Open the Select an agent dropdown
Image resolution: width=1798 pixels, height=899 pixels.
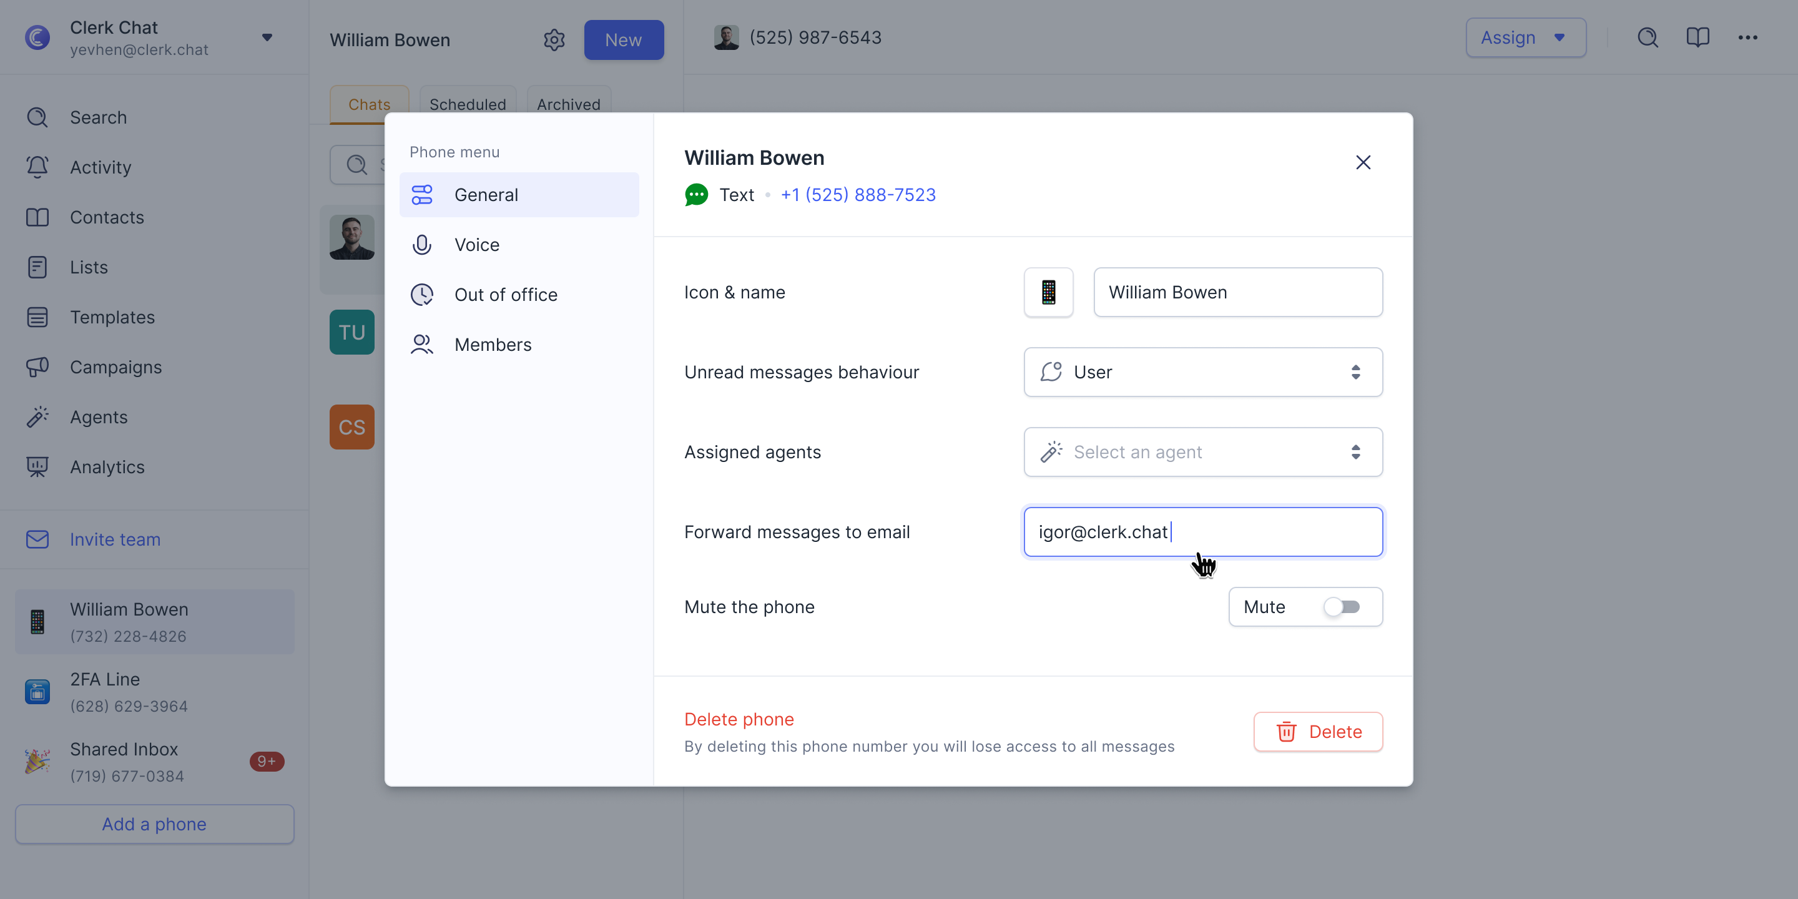(1203, 452)
